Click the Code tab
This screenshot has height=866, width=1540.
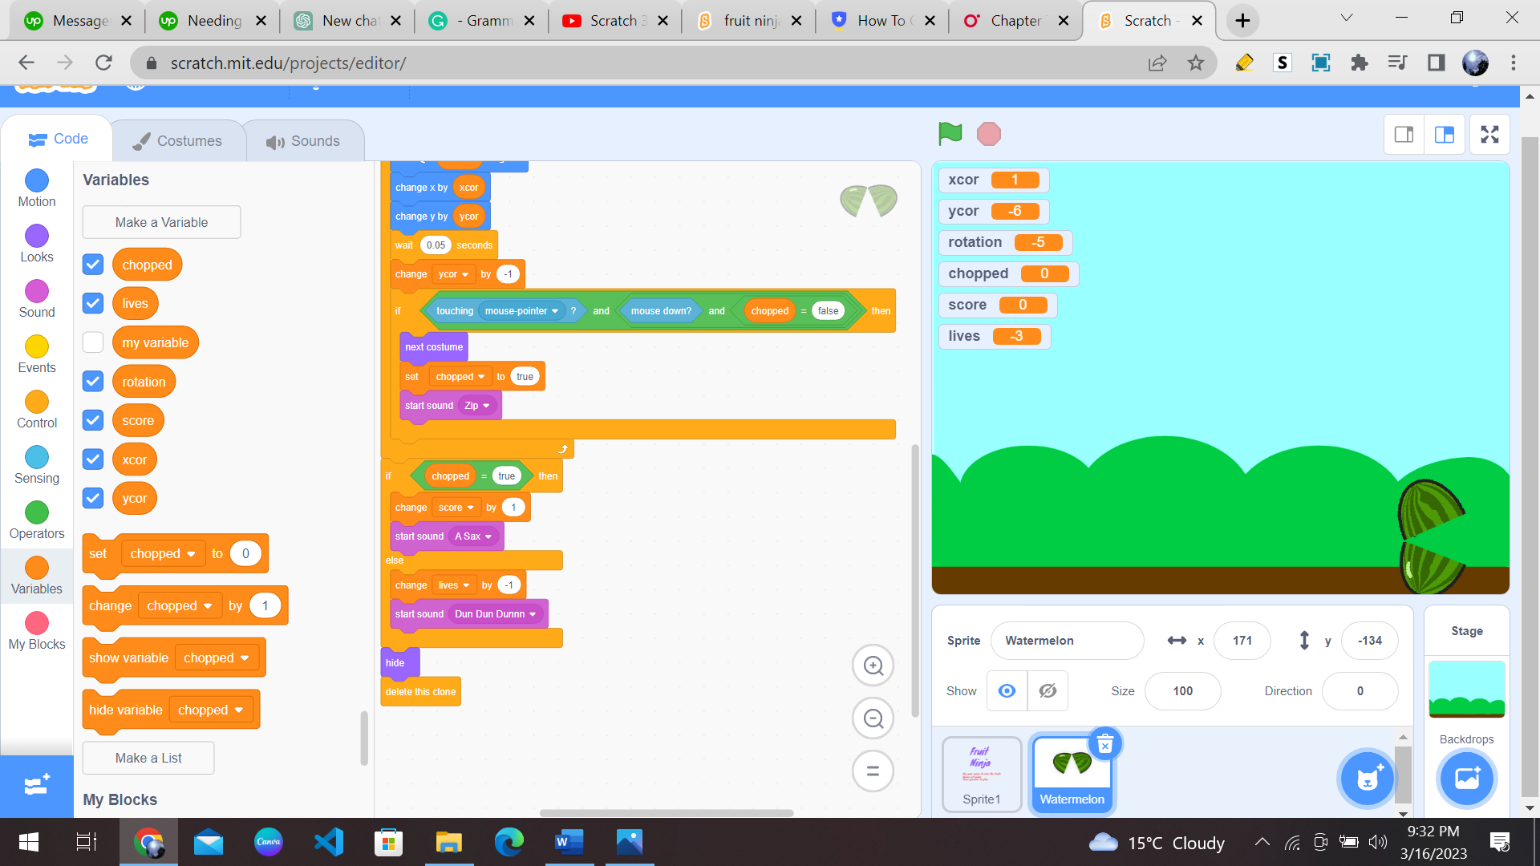(59, 139)
